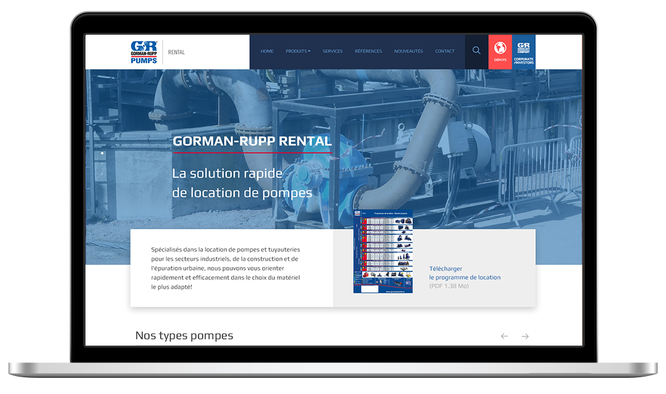Open the Services menu item
Screen dimensions: 666x394
pos(333,51)
